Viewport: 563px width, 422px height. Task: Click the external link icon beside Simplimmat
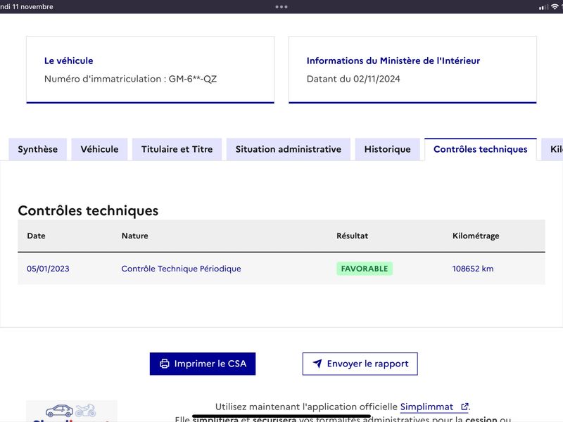pyautogui.click(x=464, y=407)
